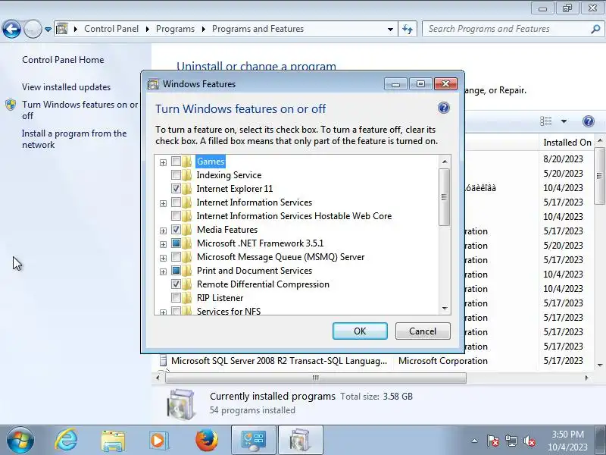The image size is (606, 455).
Task: Open Windows Explorer from the taskbar
Action: tap(113, 440)
